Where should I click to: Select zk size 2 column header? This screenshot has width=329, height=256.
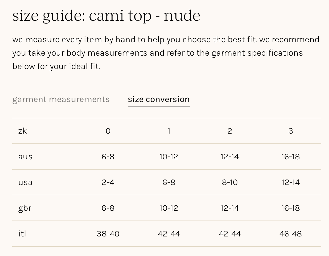[x=230, y=131]
